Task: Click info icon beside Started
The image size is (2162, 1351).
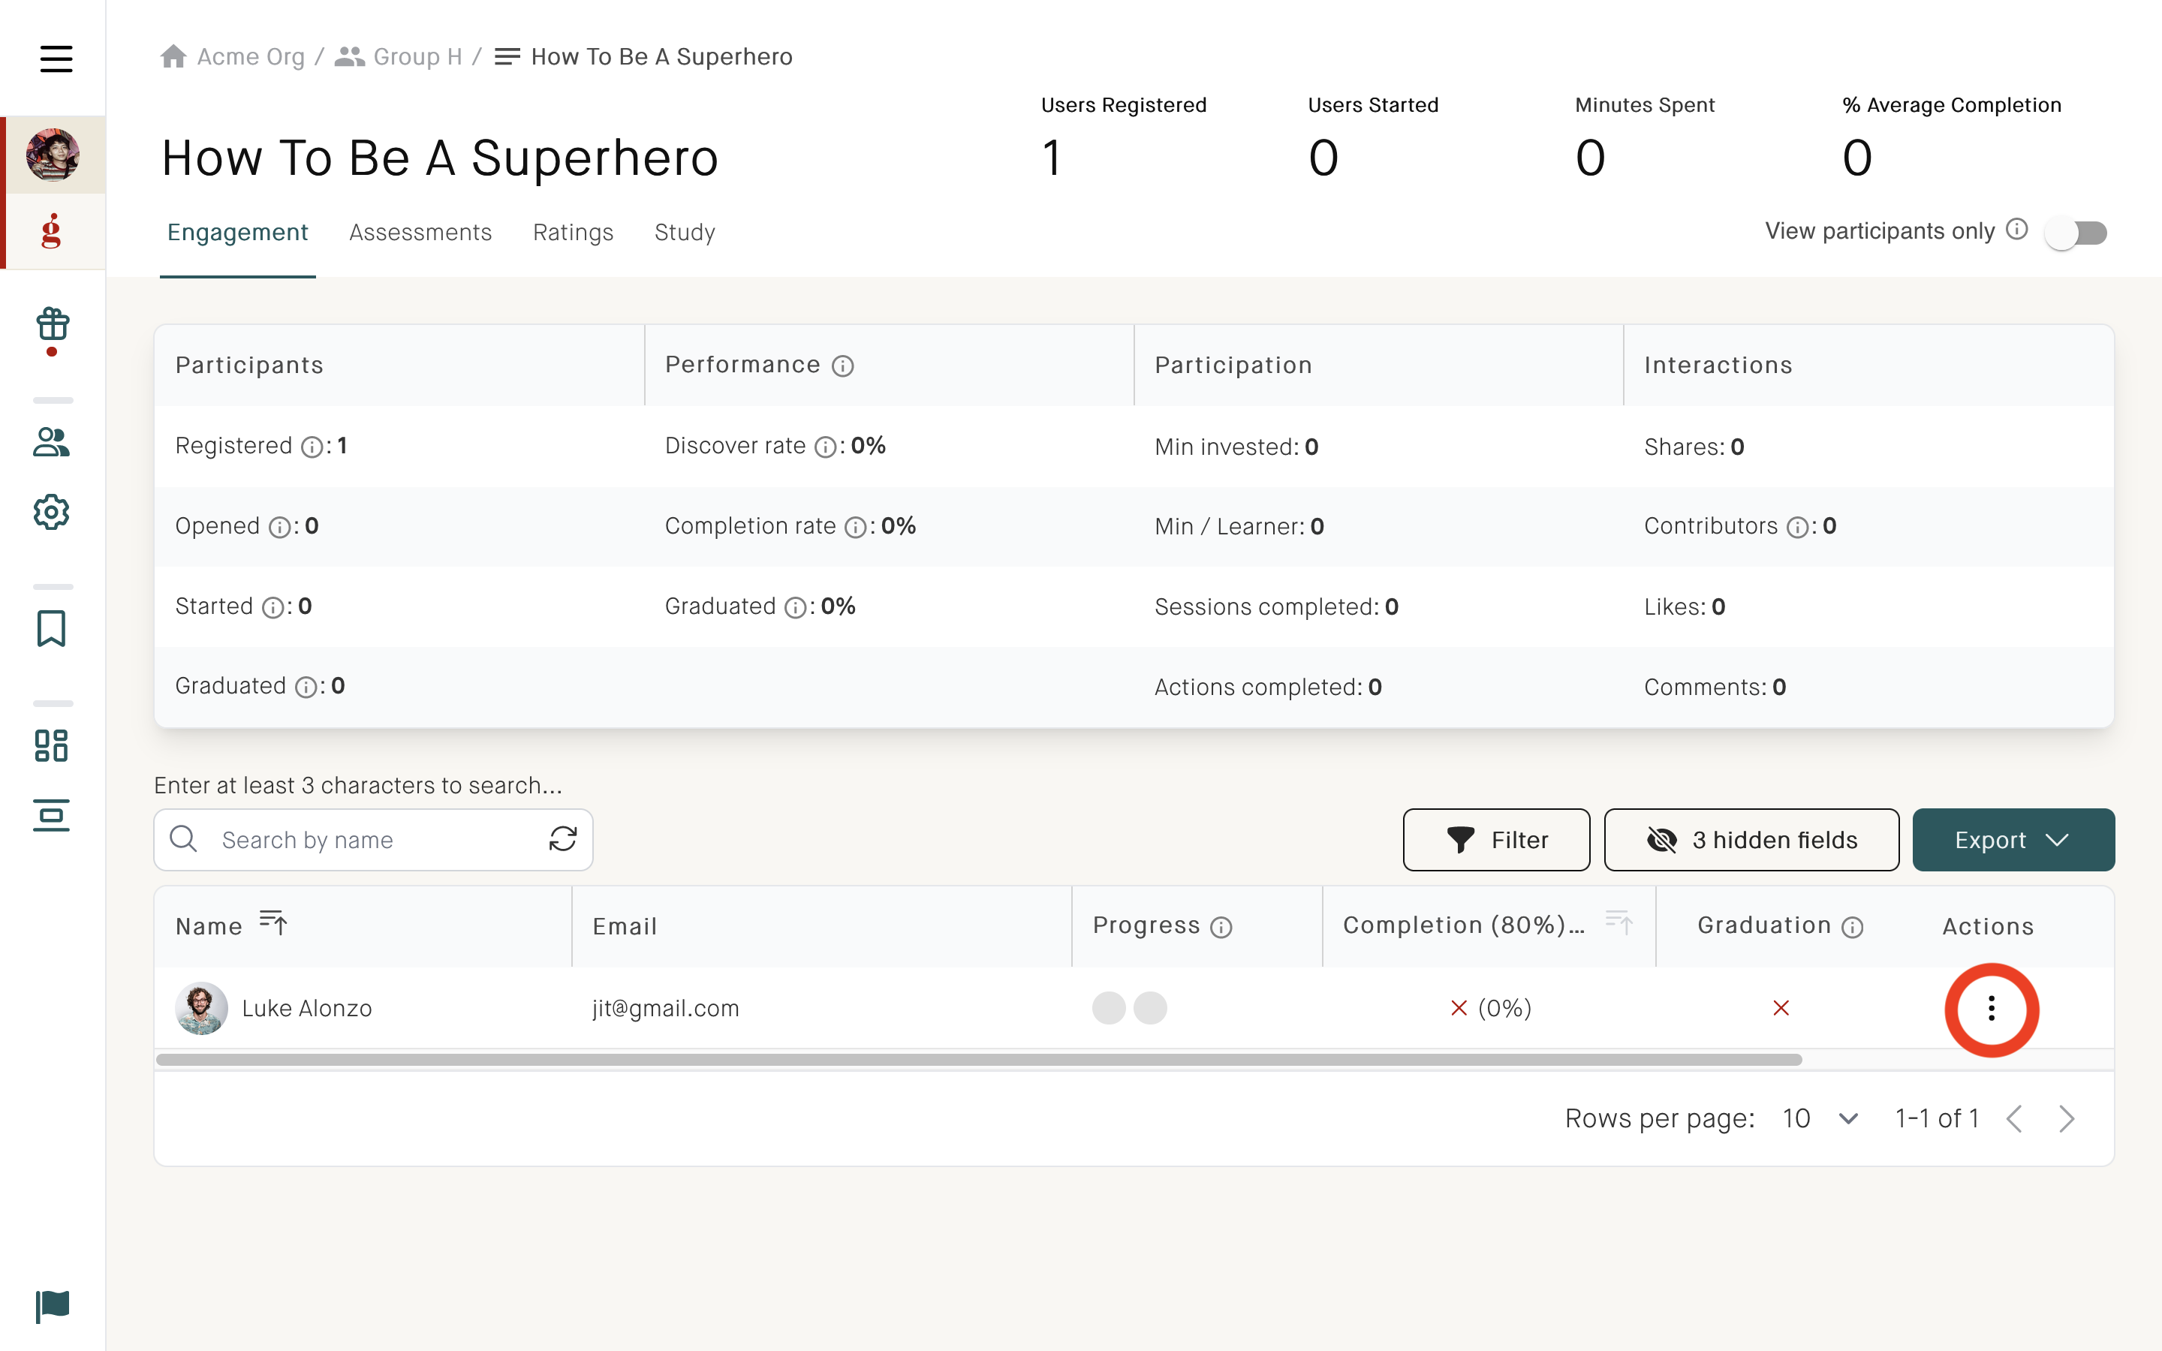Action: (273, 608)
